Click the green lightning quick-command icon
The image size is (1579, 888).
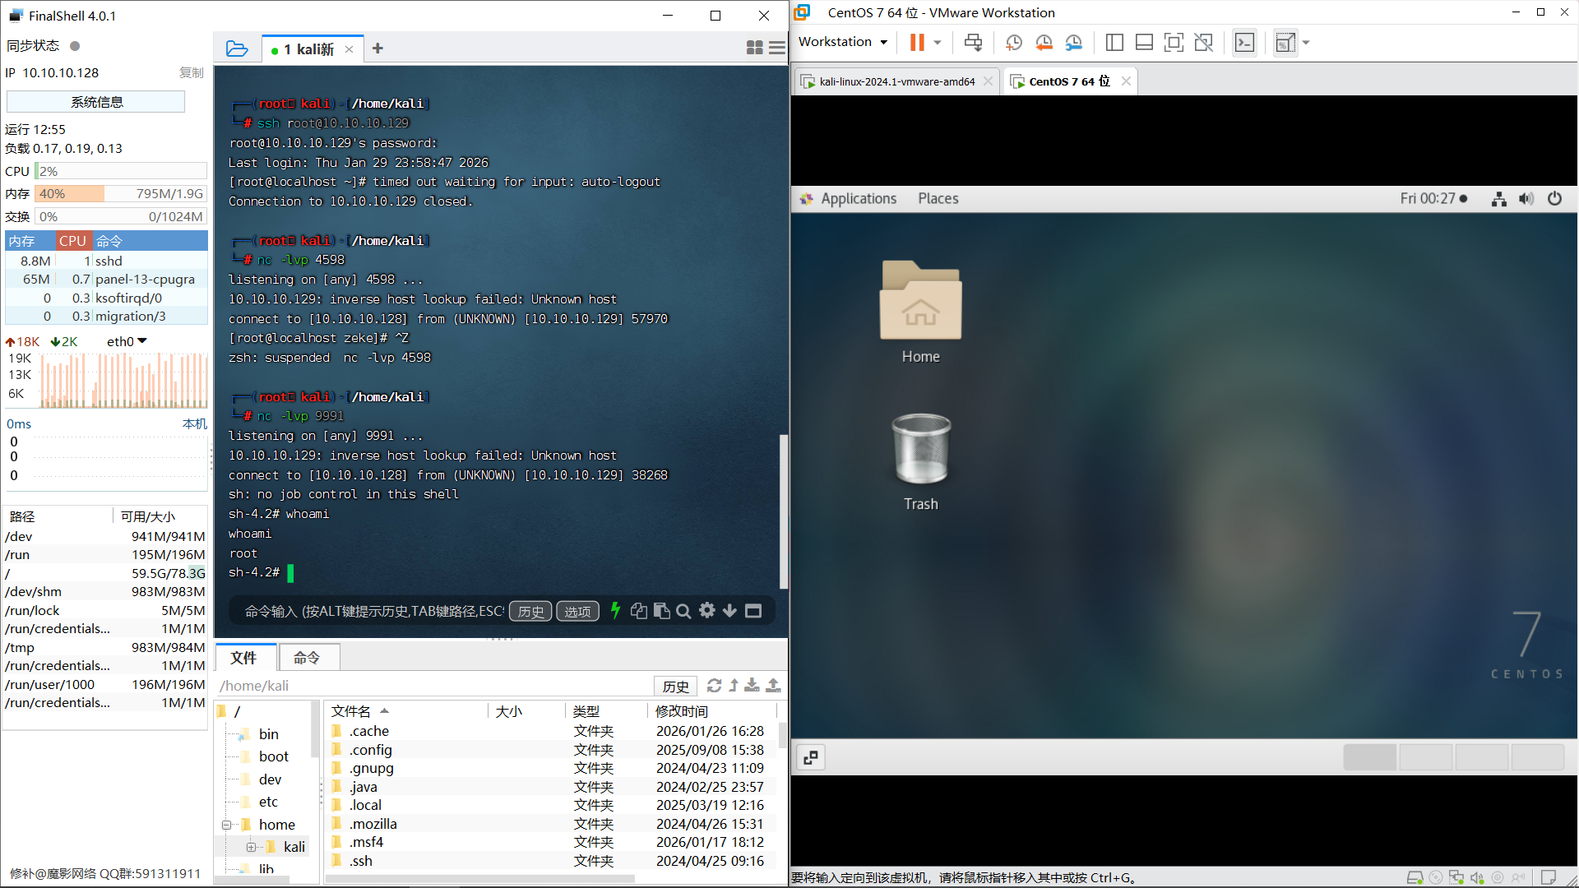(615, 611)
